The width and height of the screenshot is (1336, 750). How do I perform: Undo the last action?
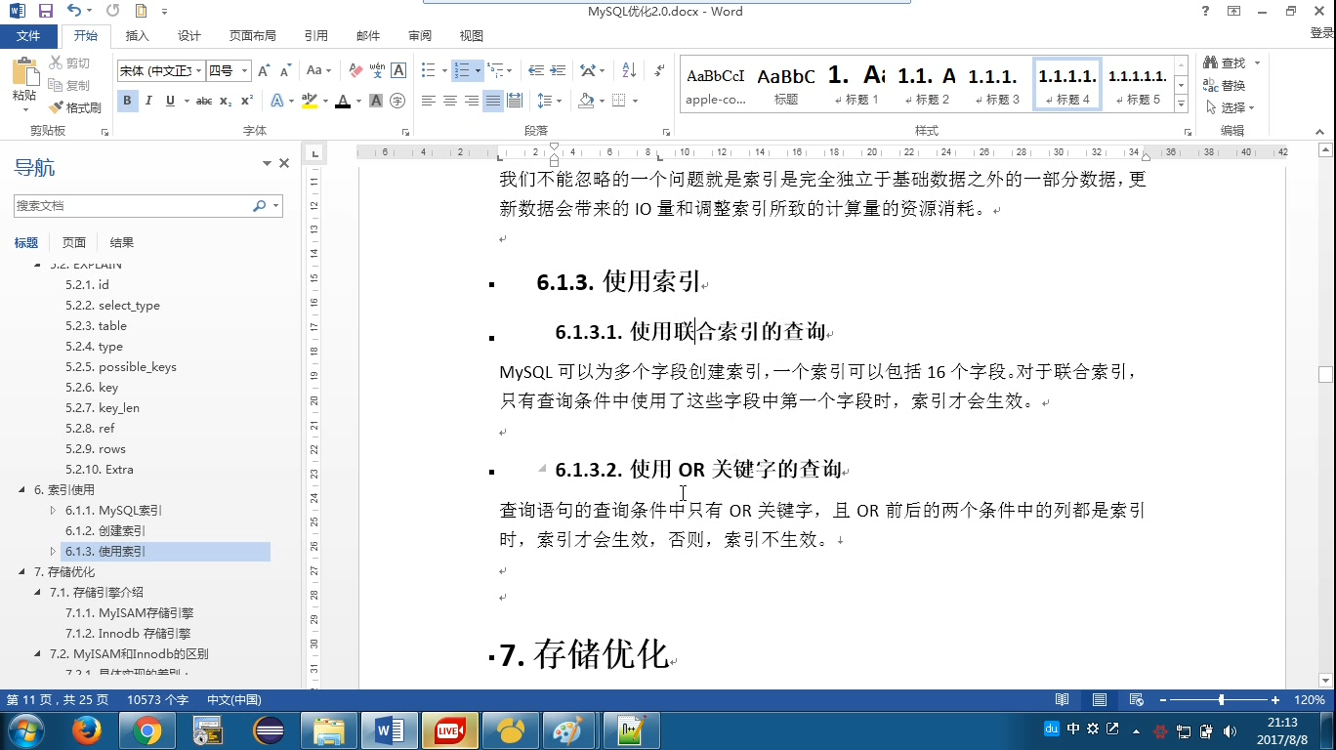(x=75, y=12)
